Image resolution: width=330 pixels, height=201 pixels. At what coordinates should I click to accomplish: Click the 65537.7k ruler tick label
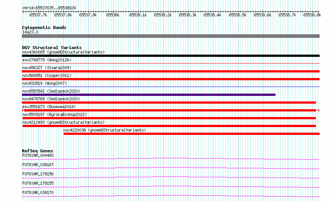tap(38, 15)
